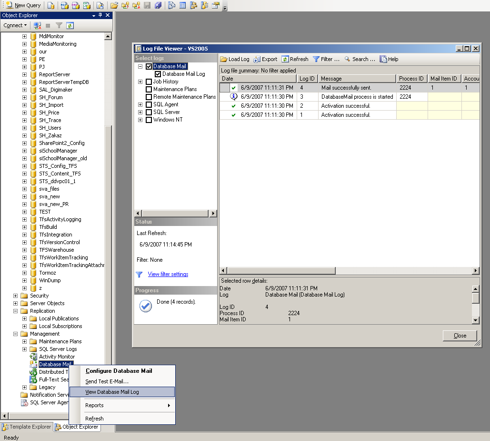Collapse the Database Mail log node

point(140,66)
